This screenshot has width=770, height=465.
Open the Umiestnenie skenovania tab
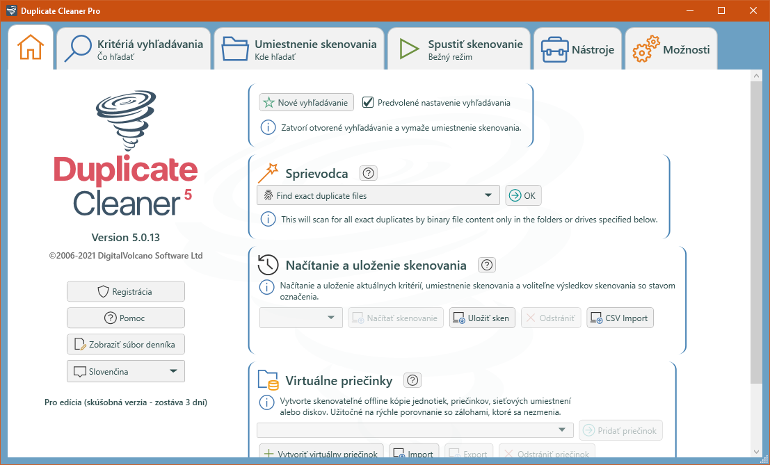pos(299,49)
